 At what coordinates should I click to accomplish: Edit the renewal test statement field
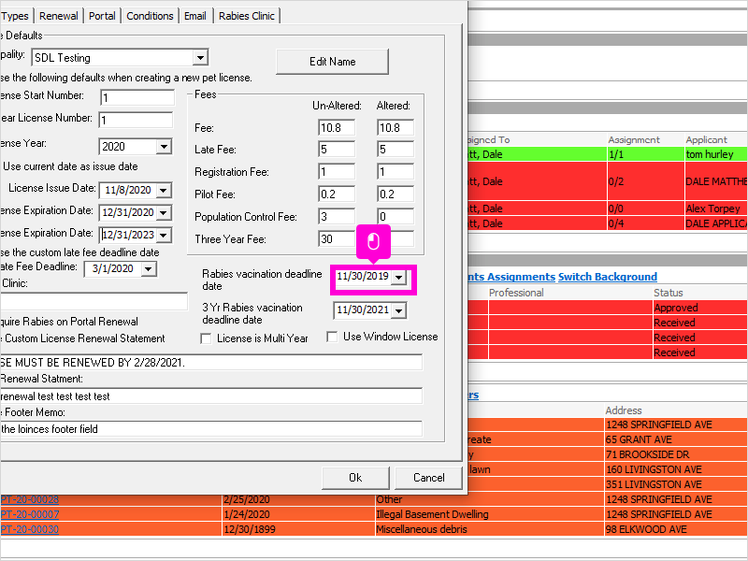point(211,396)
